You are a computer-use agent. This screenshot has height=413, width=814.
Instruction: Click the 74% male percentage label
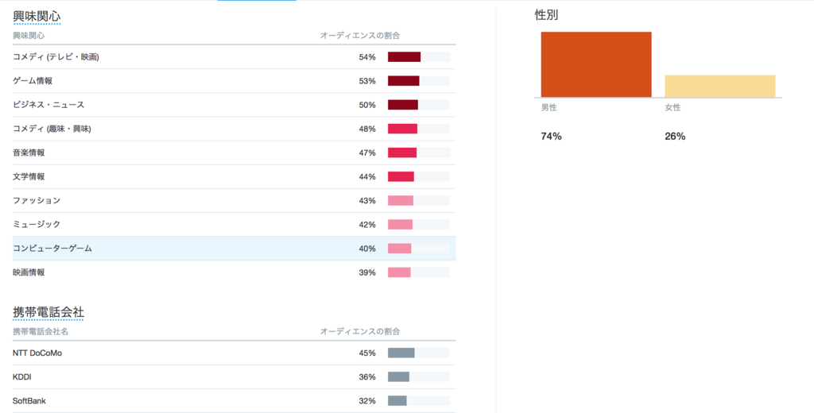coord(552,137)
